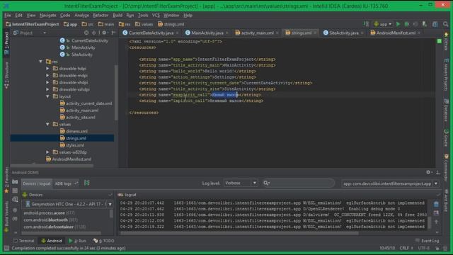Screen dimensions: 453x255
Task: Collapse the layout folder
Action: [47, 96]
